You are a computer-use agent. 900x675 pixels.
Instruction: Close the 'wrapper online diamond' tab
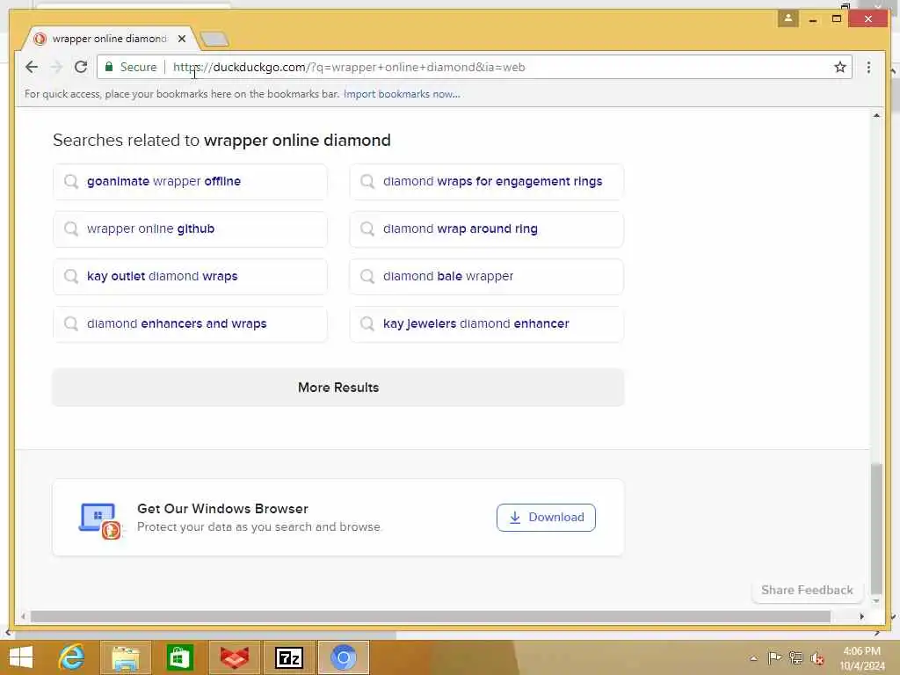[181, 39]
